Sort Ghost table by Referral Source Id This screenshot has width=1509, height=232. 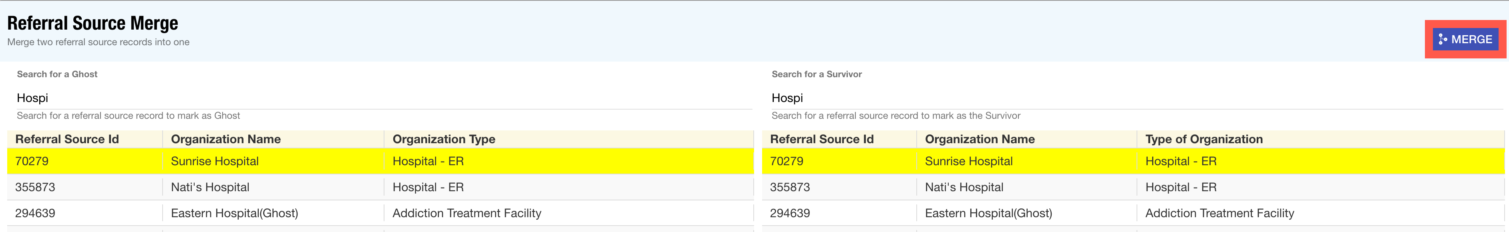67,139
